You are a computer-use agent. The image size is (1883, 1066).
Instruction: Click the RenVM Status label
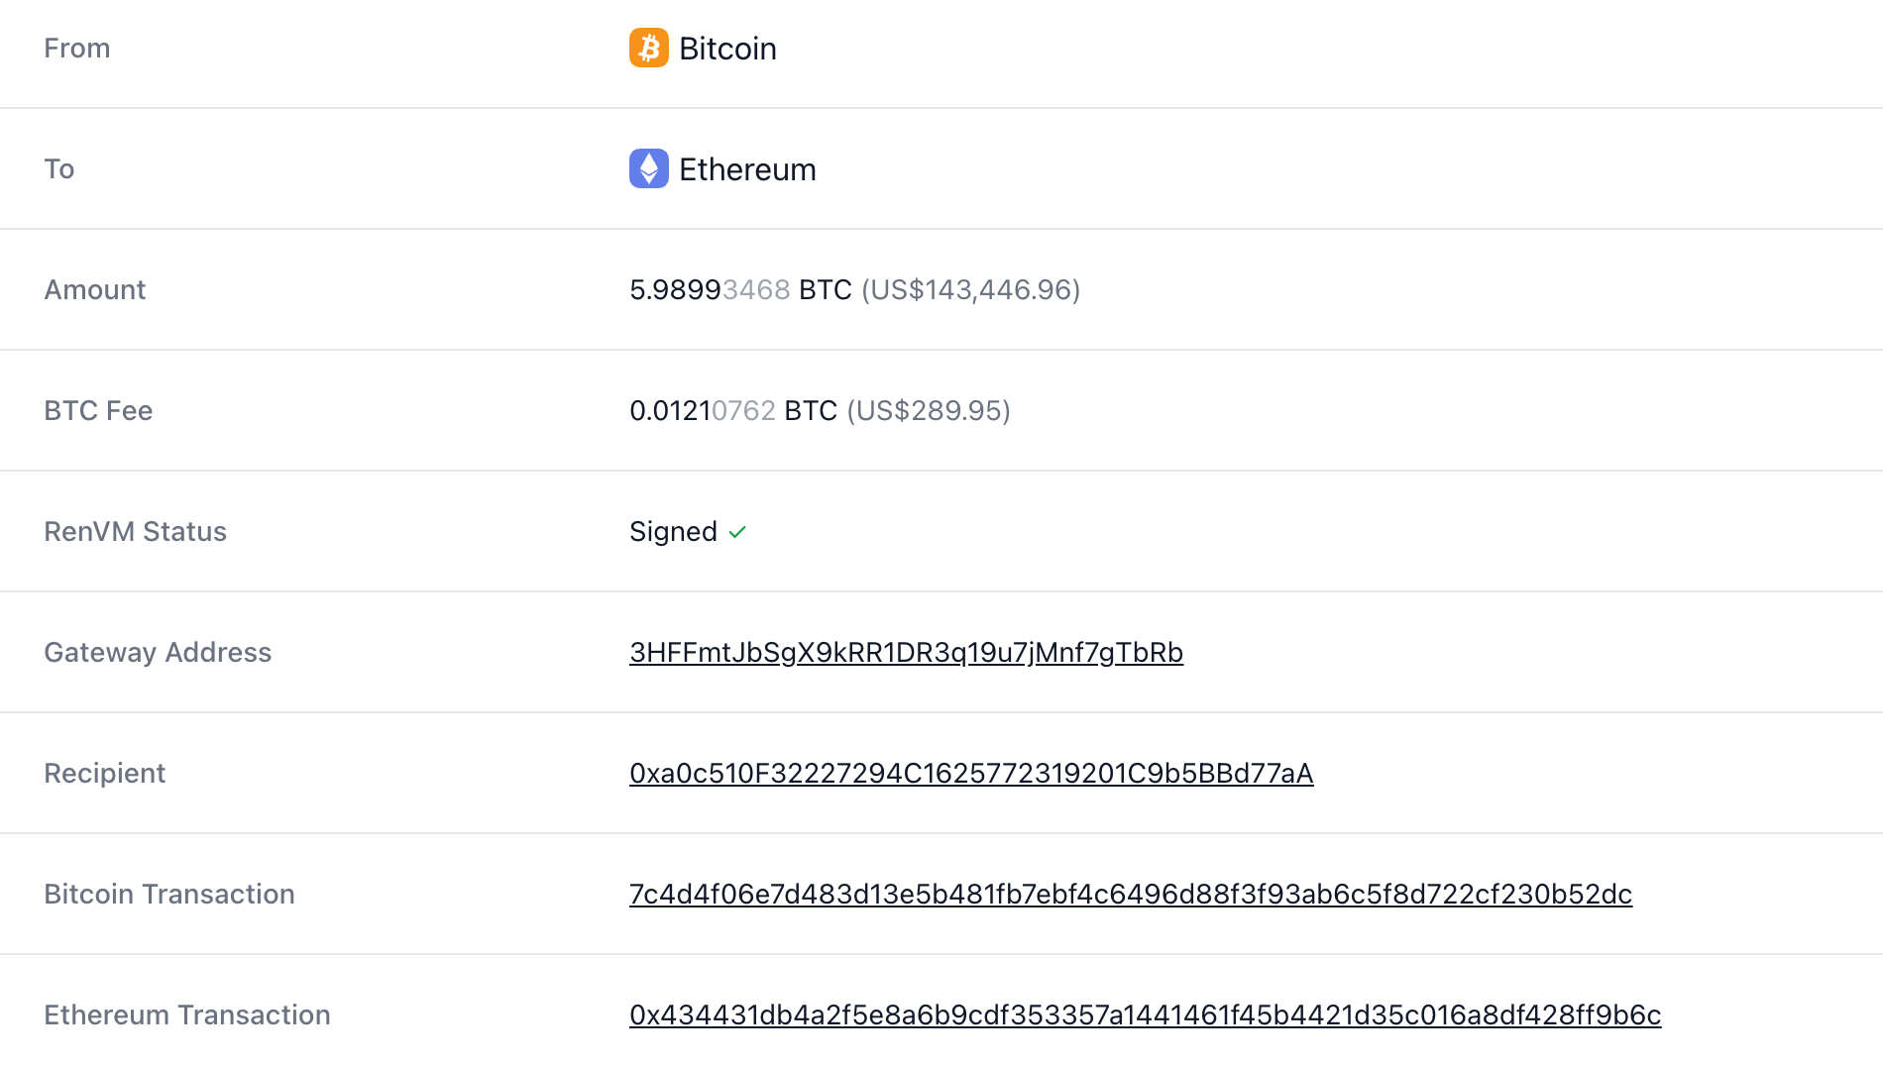[135, 532]
